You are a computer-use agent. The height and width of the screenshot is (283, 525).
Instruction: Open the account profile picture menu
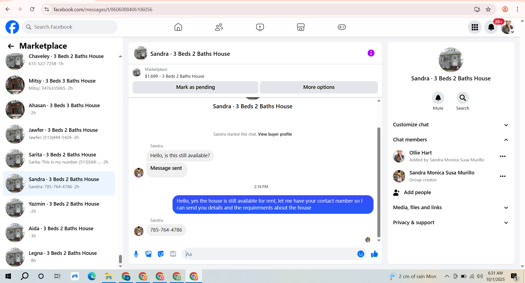[507, 27]
